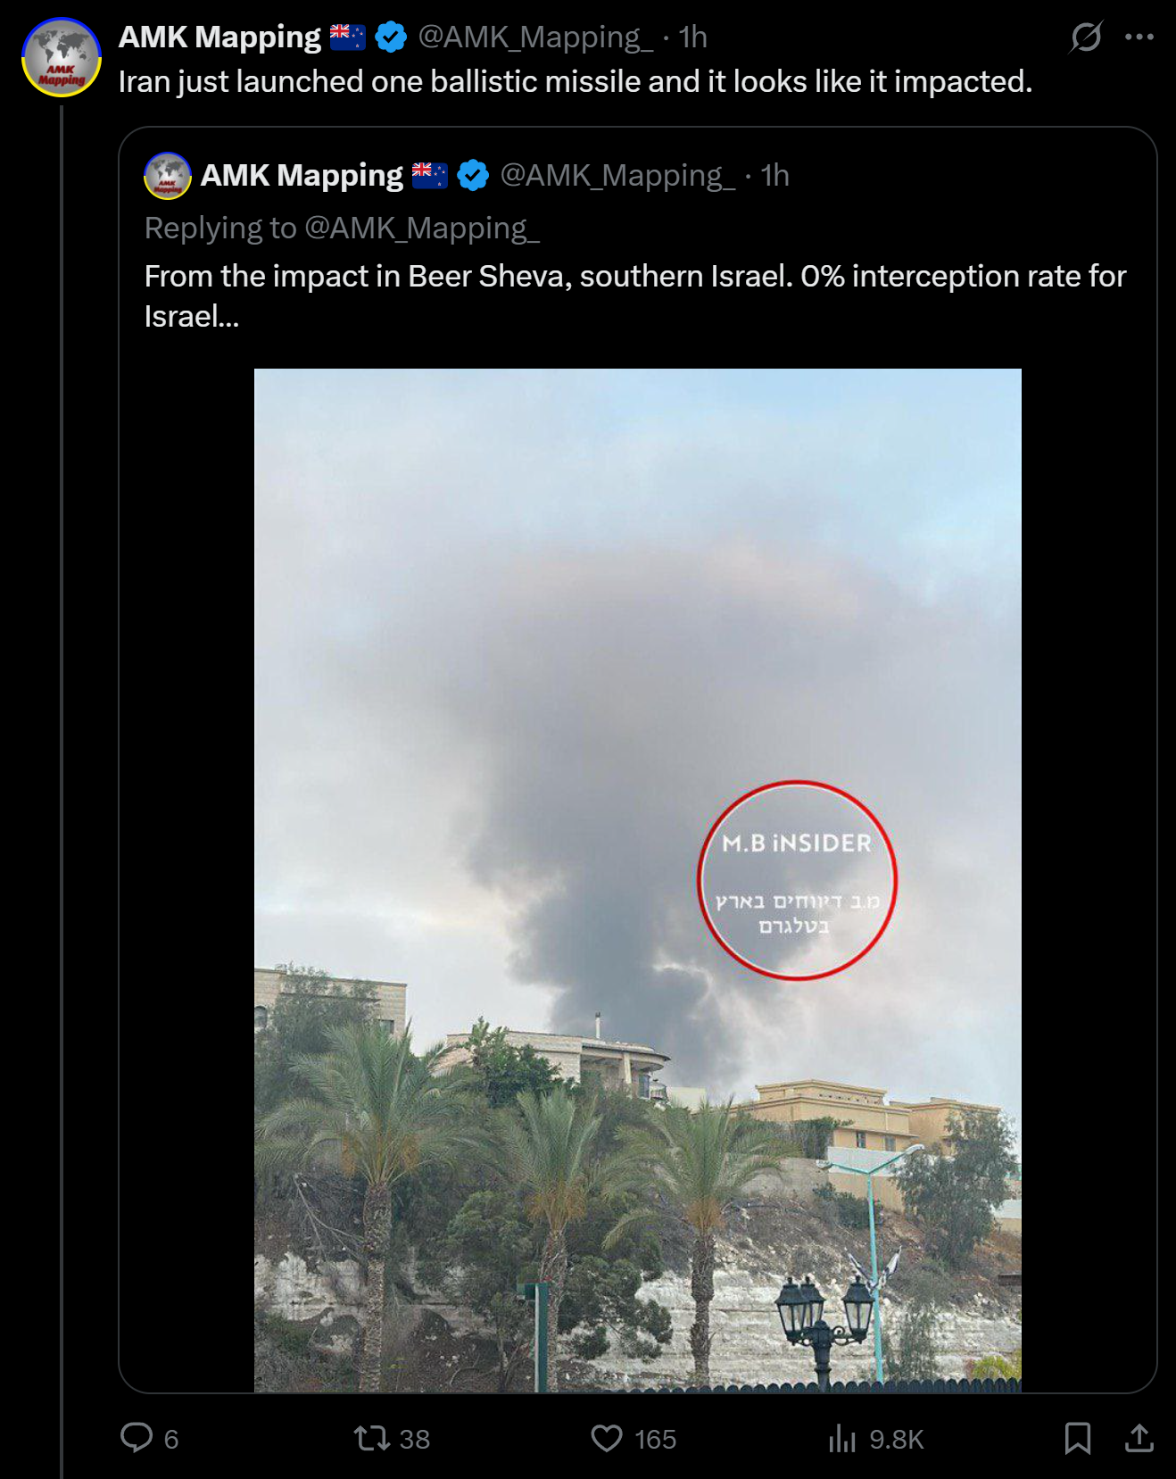Open the quoted tweet's 1h timestamp
This screenshot has height=1479, width=1176.
(775, 175)
